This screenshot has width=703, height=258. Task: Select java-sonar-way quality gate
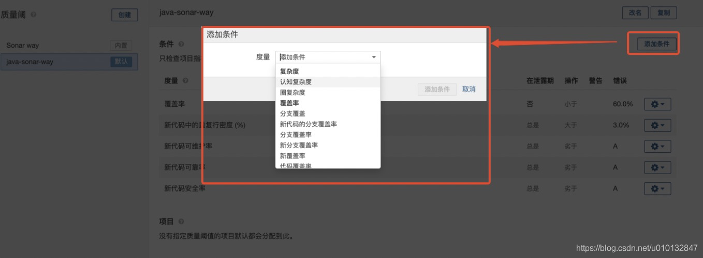69,62
